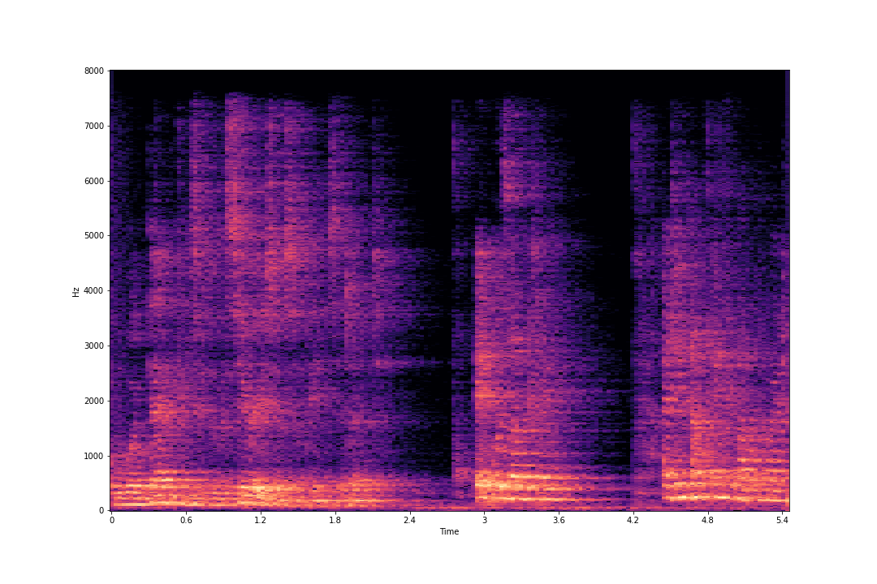This screenshot has height=584, width=877.
Task: Select the 7000 Hz axis tick label
Action: pos(96,126)
